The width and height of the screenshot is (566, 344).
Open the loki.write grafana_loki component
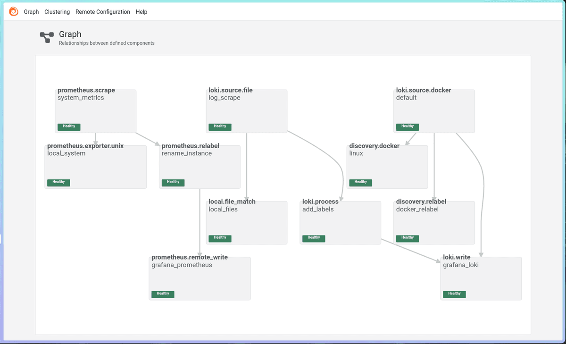(x=481, y=278)
